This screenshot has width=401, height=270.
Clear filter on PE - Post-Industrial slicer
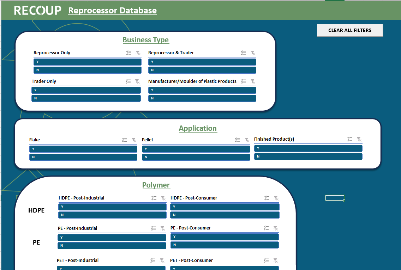click(163, 228)
